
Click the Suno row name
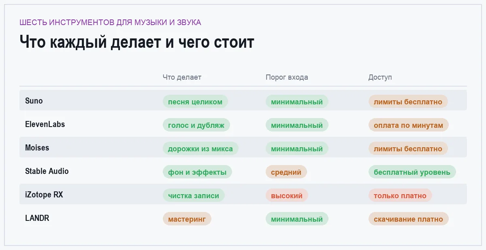tap(34, 101)
